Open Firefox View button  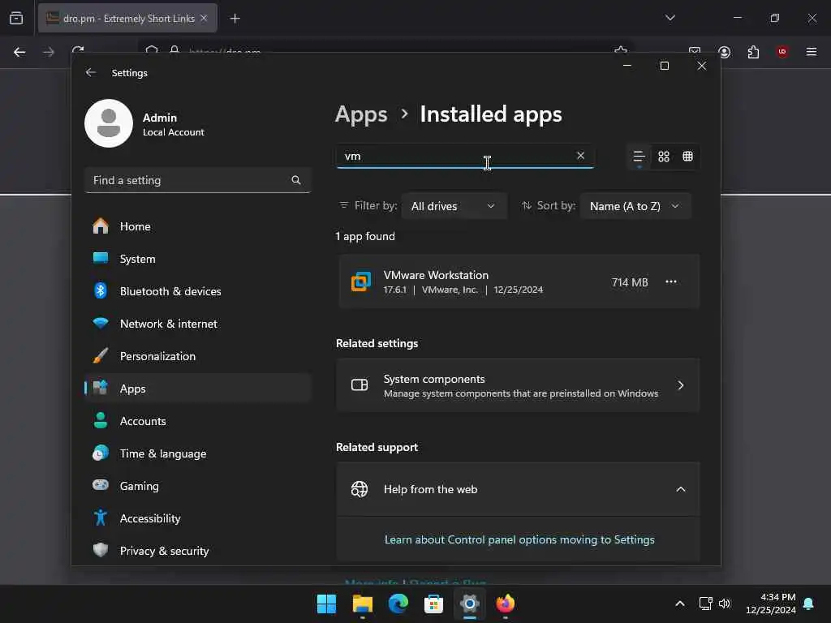(x=16, y=19)
